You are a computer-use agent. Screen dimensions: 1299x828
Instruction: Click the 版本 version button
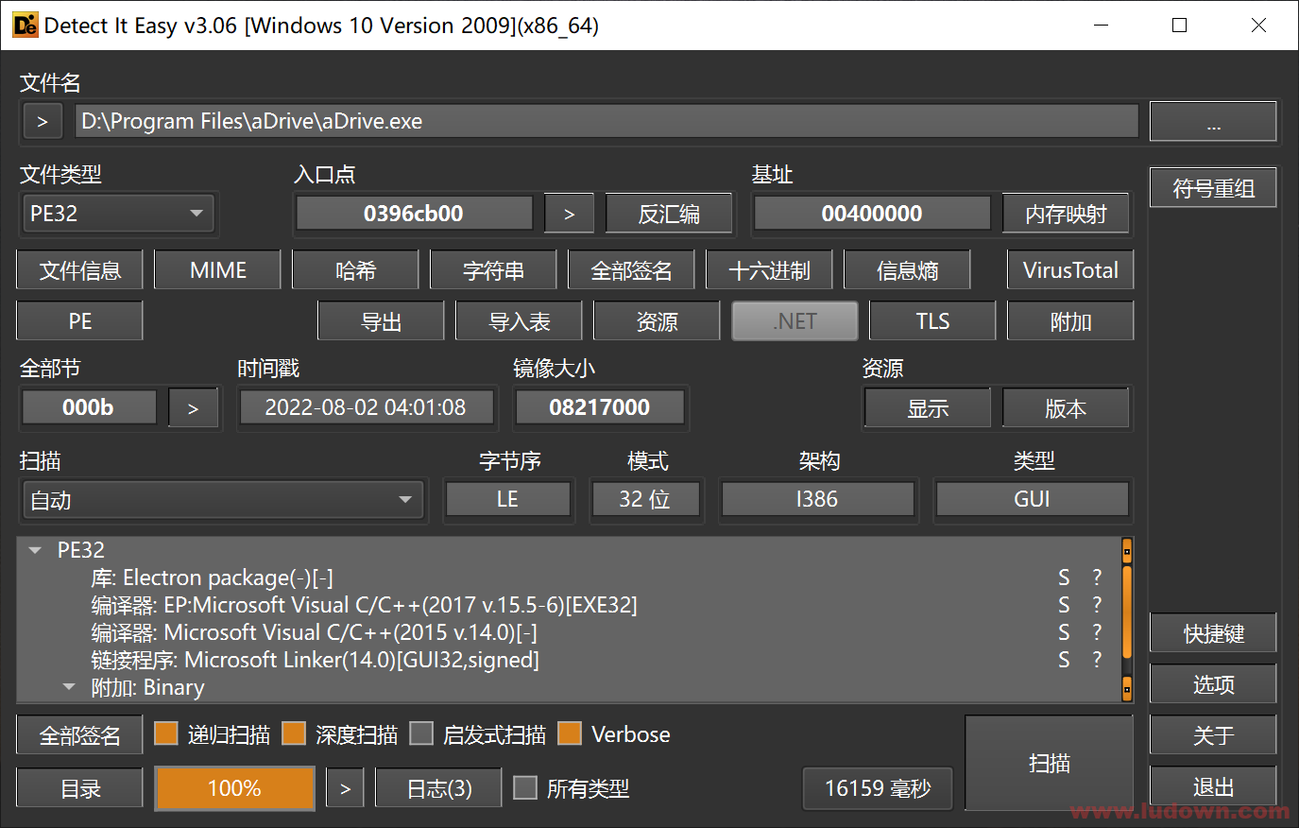[1066, 408]
